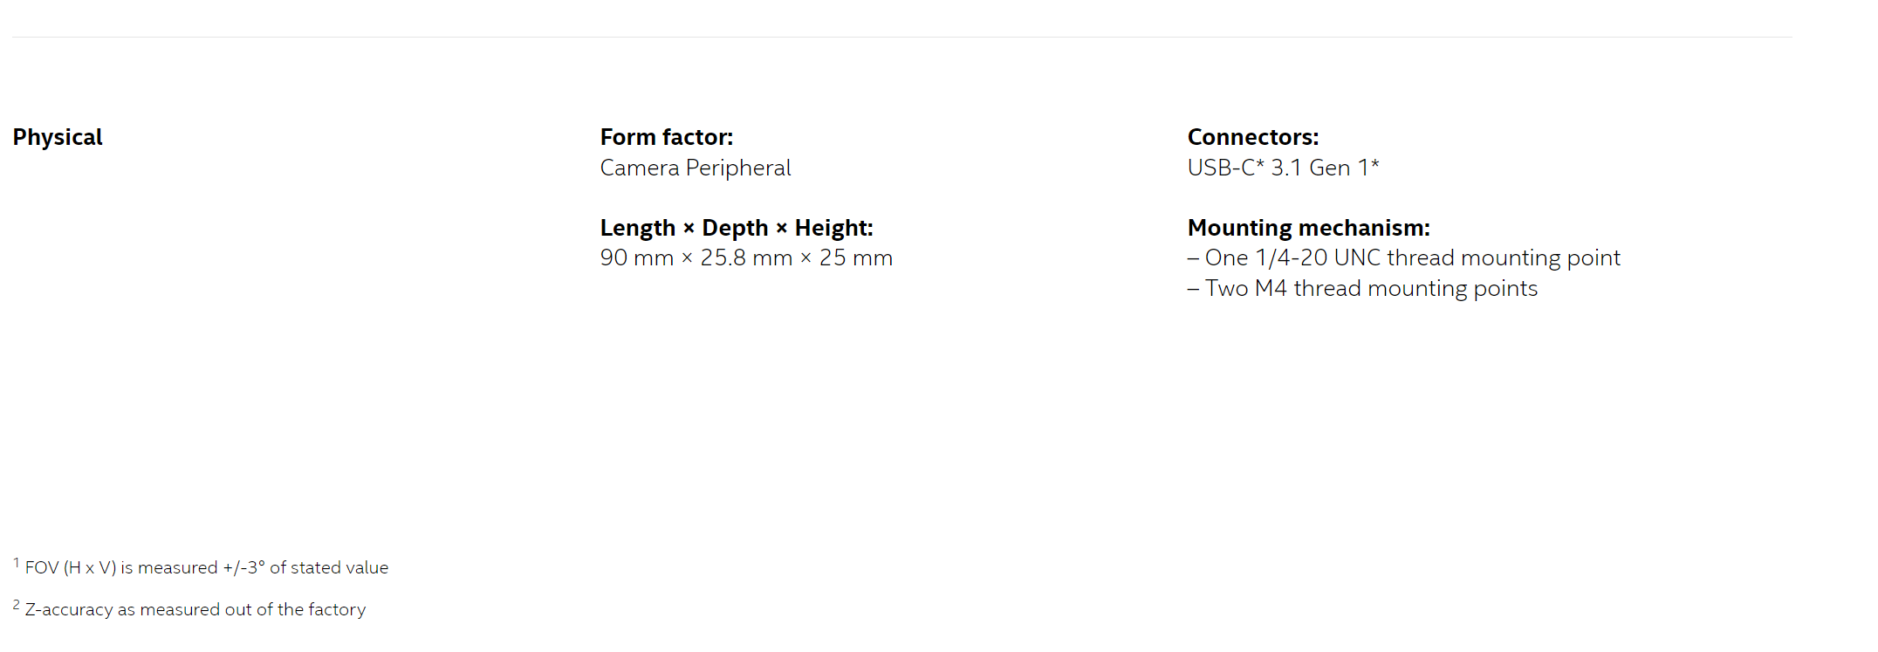Select the Length × Depth × Height label
The height and width of the screenshot is (652, 1878).
click(x=737, y=228)
